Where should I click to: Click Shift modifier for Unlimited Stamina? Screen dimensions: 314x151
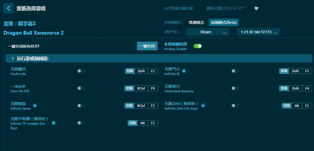[296, 88]
